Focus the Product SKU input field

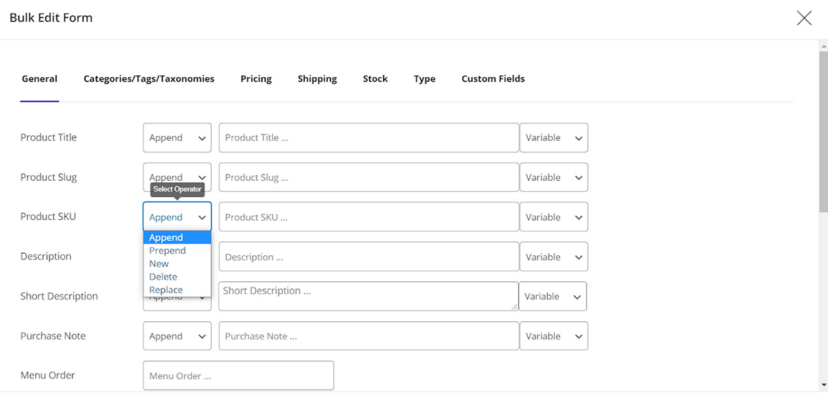[368, 217]
